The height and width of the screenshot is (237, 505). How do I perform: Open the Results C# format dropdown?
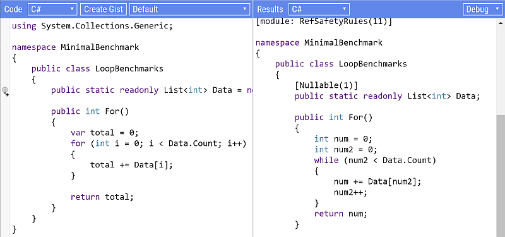click(x=319, y=9)
